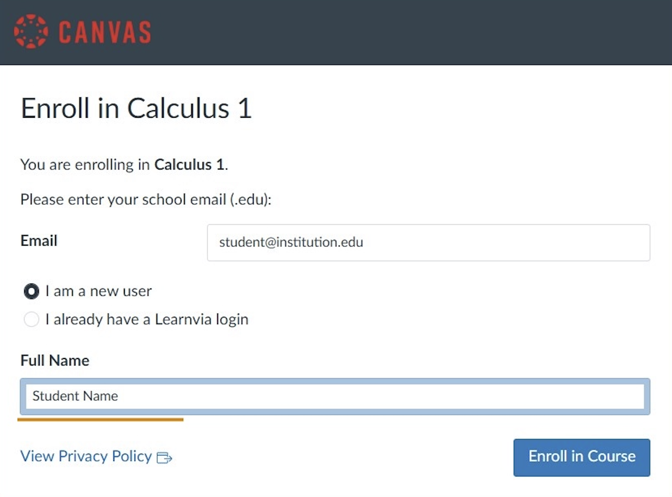The image size is (672, 497).
Task: Click the empty area of the dark header bar
Action: pos(408,32)
